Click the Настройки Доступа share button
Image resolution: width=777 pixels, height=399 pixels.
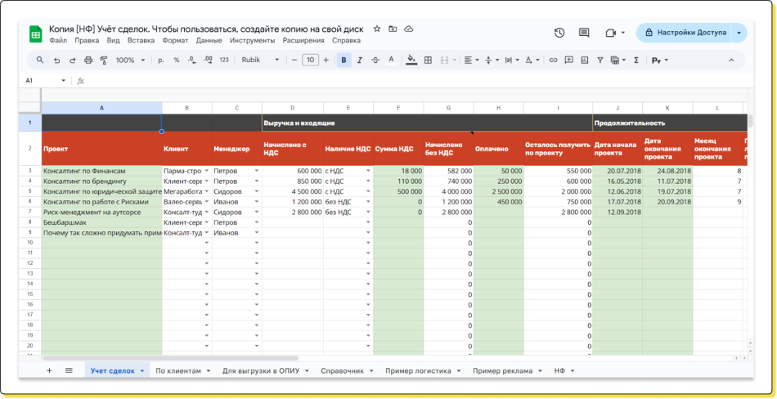coord(684,33)
